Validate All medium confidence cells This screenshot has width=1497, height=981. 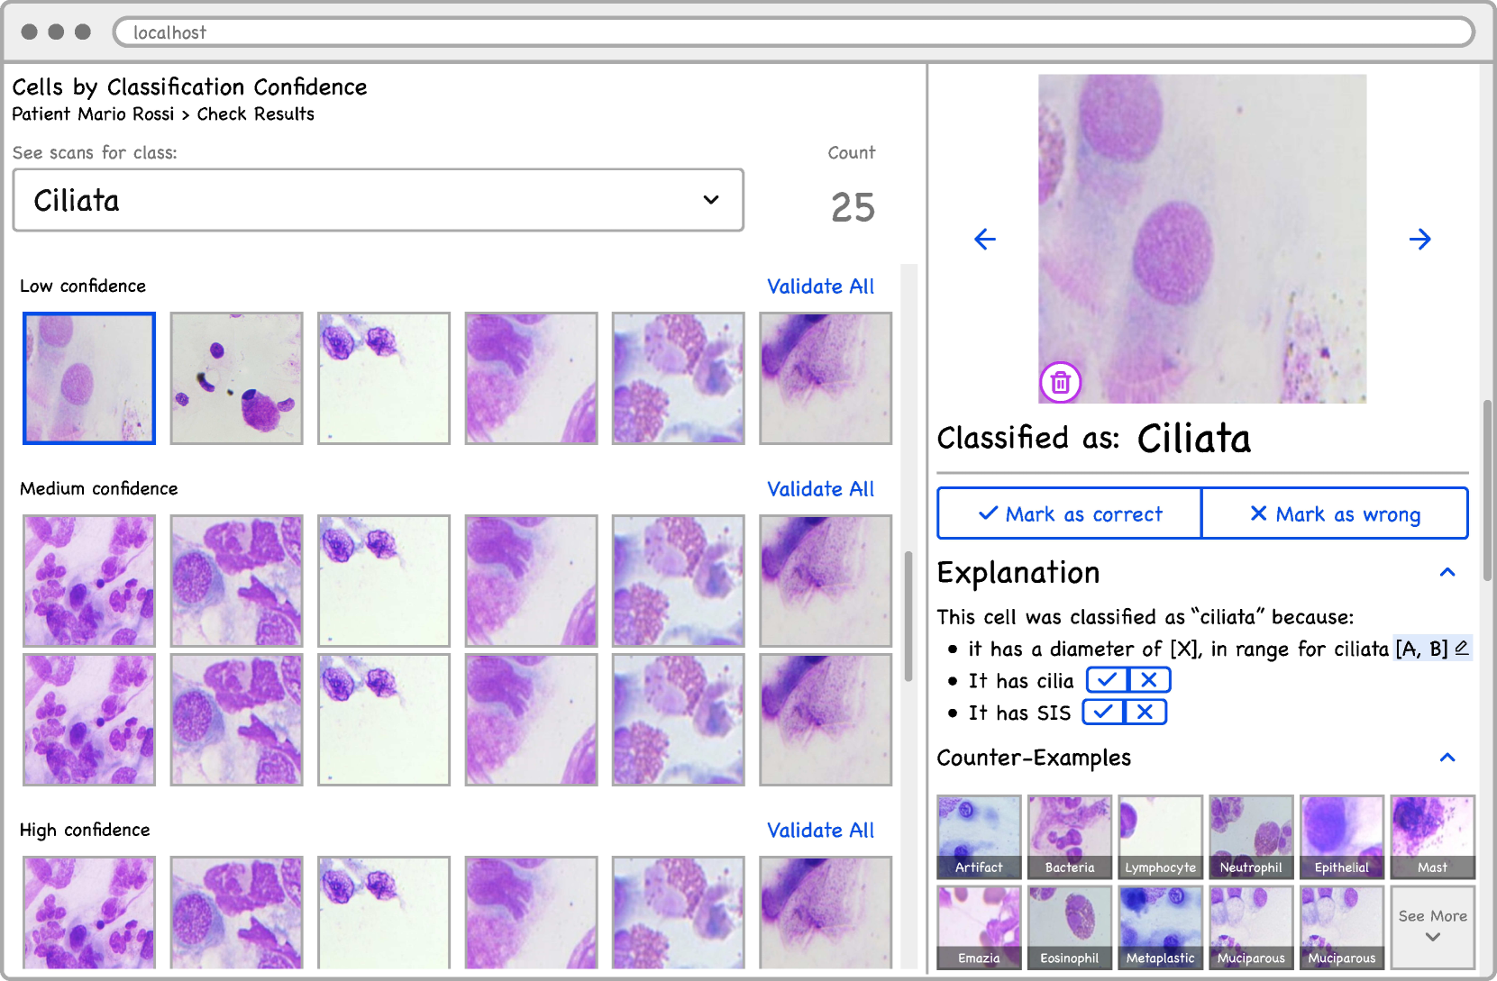pyautogui.click(x=820, y=489)
